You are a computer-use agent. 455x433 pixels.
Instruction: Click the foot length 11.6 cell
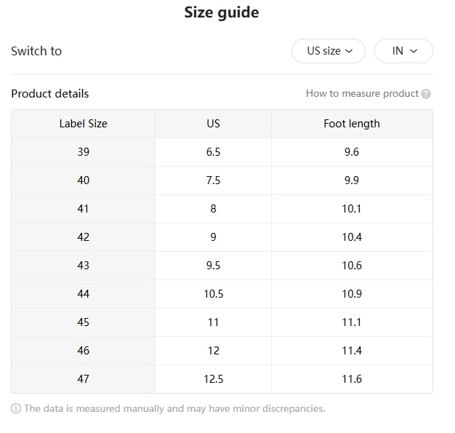click(352, 379)
